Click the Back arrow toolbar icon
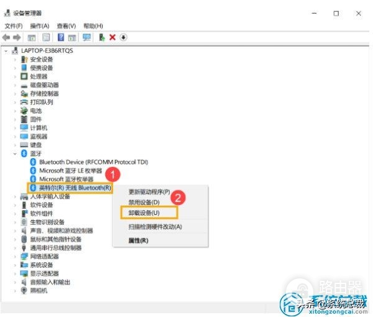 6,37
